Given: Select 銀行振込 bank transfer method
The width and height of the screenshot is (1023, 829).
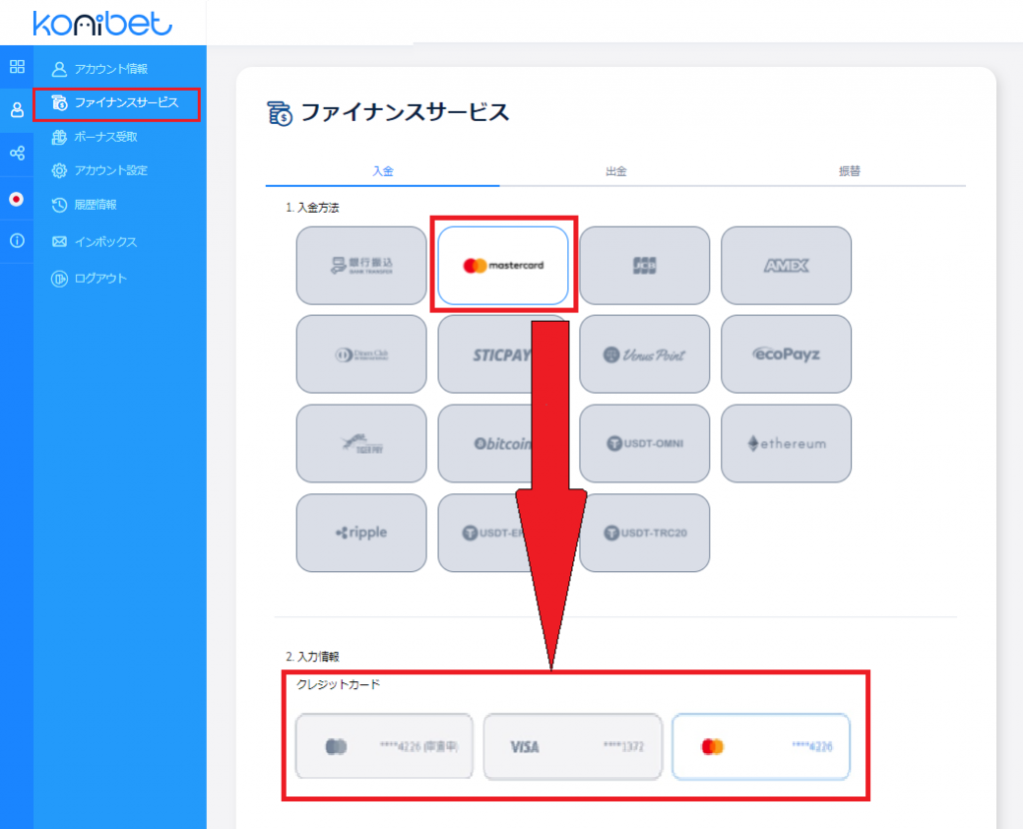Looking at the screenshot, I should click(x=362, y=266).
